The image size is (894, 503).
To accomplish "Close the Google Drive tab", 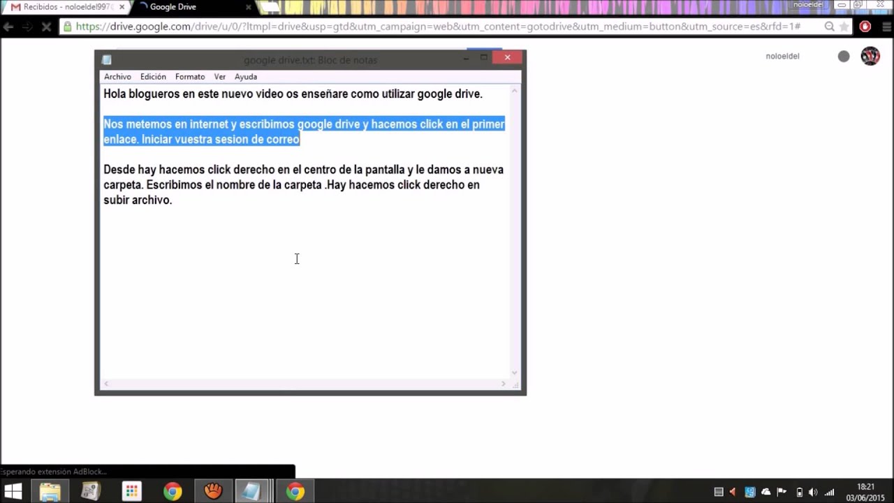I will [248, 7].
